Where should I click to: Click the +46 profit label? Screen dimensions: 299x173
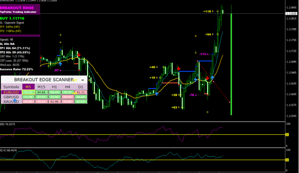pos(152,67)
